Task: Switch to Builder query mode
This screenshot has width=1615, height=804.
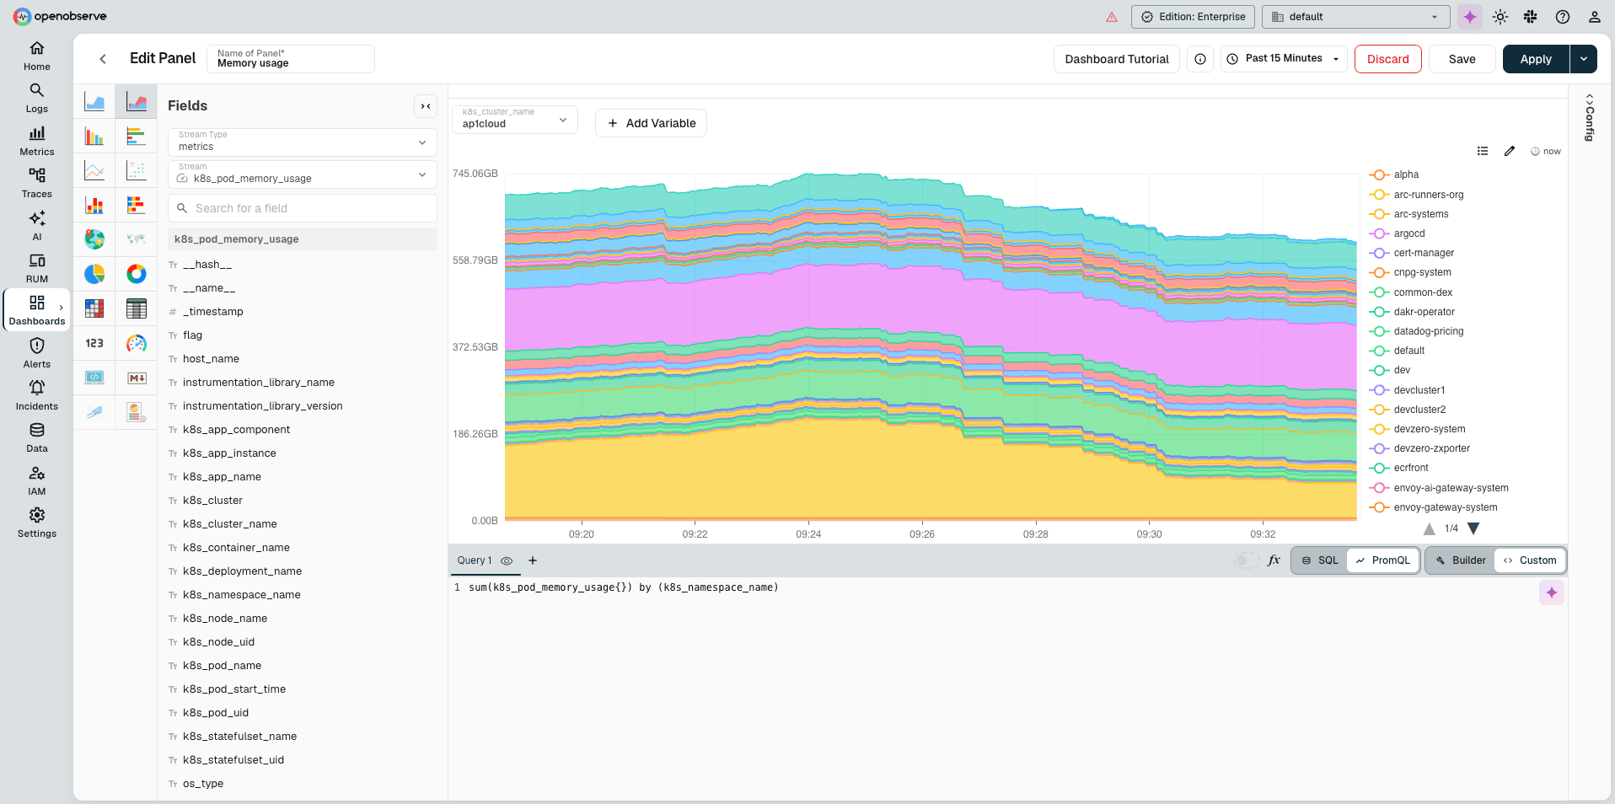Action: coord(1461,560)
